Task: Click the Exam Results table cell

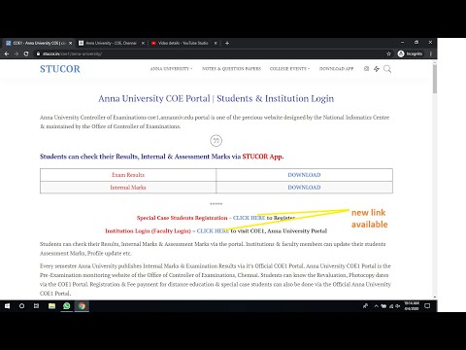Action: 128,175
